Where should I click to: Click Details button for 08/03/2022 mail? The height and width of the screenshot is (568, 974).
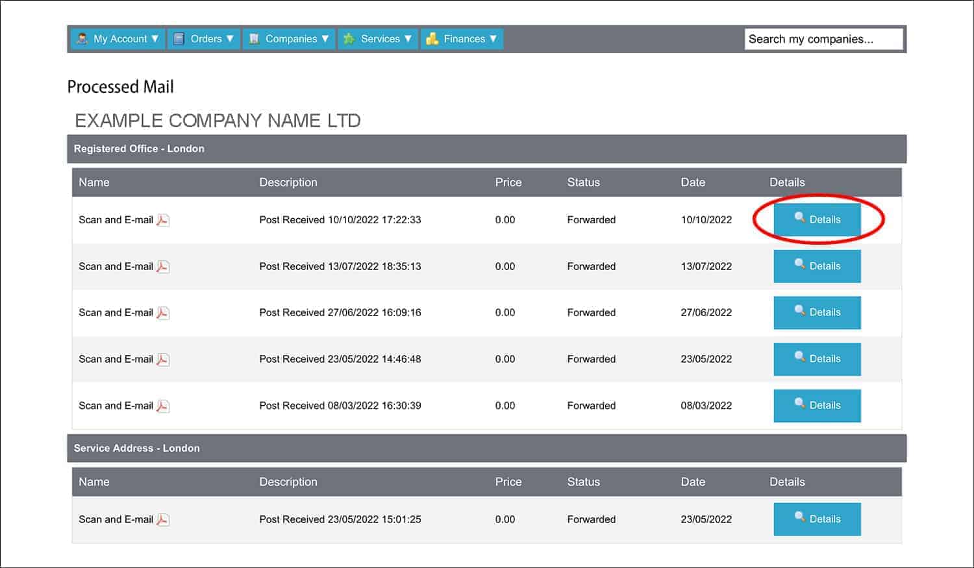817,405
